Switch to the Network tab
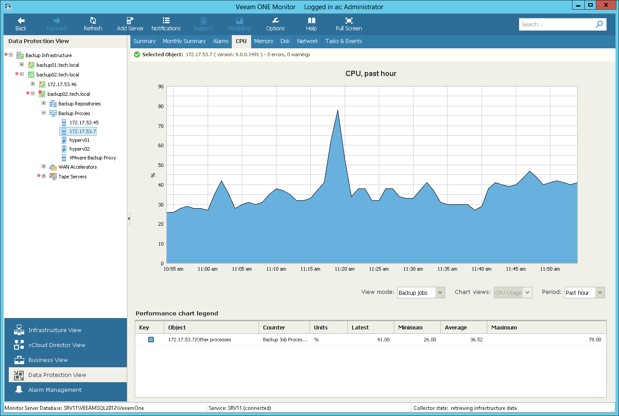This screenshot has width=619, height=416. tap(307, 41)
